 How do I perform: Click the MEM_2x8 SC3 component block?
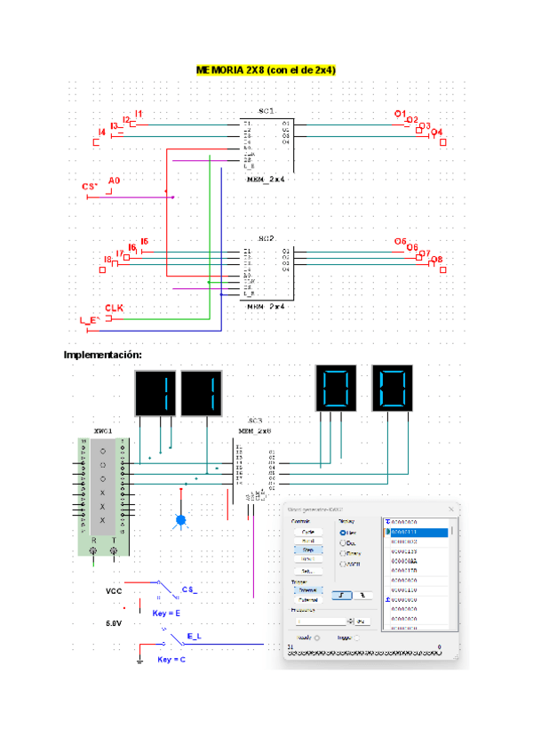[x=255, y=464]
